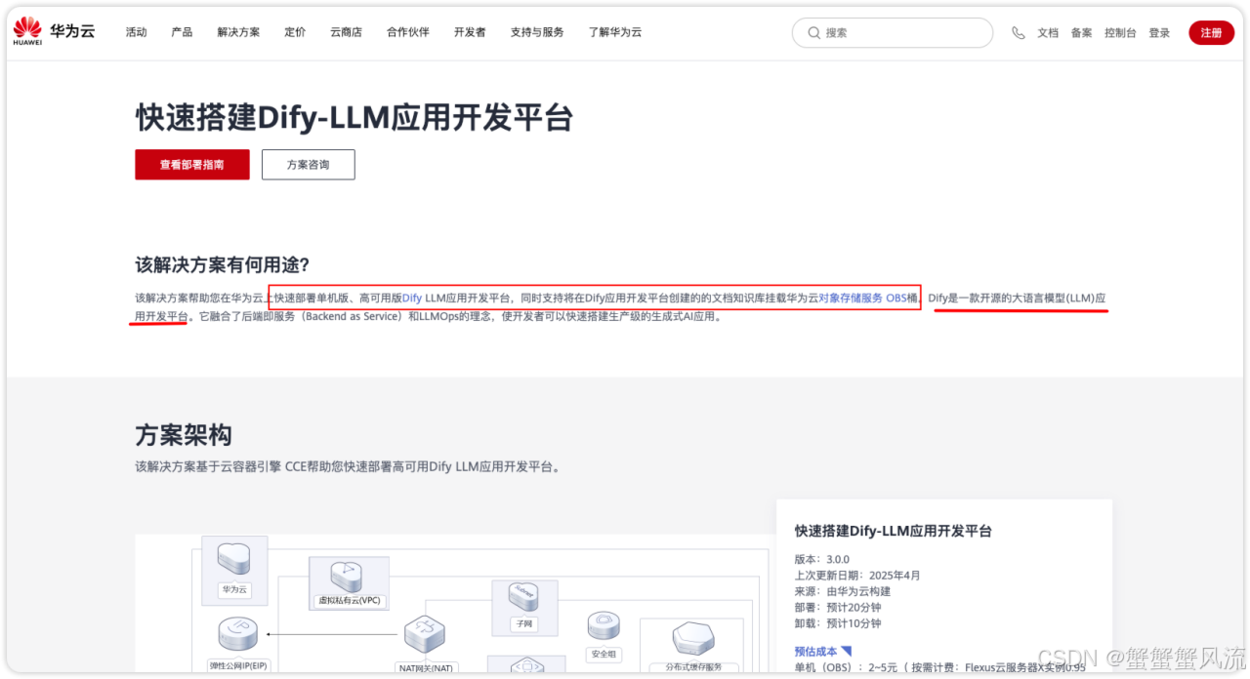Open the 云商店 menu
This screenshot has width=1250, height=679.
click(x=346, y=32)
